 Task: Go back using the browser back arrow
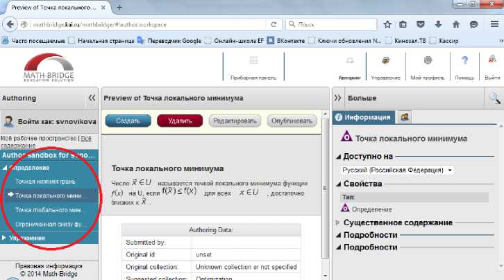click(10, 24)
